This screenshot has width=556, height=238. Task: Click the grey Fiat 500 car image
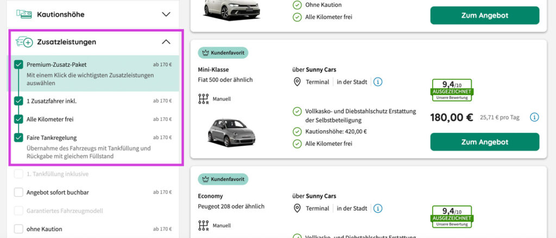pos(231,132)
